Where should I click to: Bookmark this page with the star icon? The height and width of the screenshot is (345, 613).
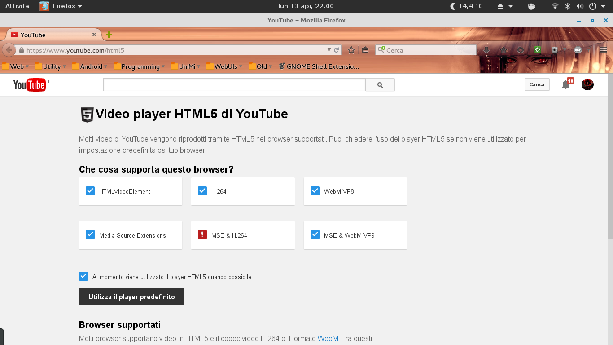(x=351, y=50)
